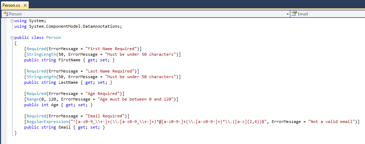The width and height of the screenshot is (365, 144).
Task: Click the string "Age must be between 0 and 120"
Action: [x=136, y=99]
